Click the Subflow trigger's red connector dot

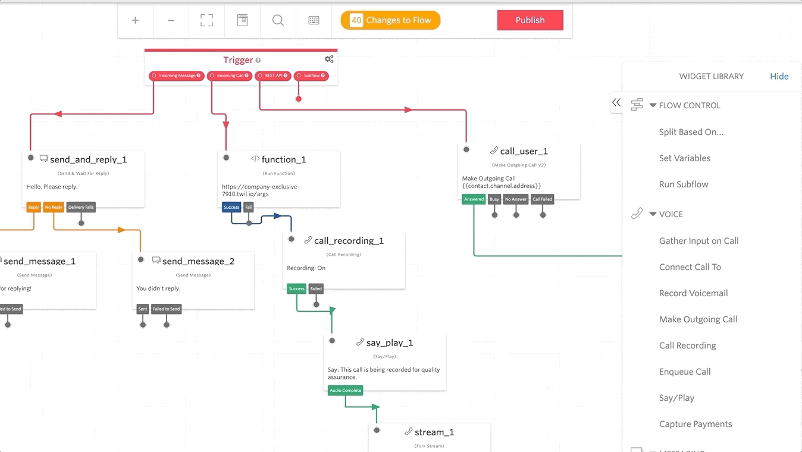(x=299, y=99)
